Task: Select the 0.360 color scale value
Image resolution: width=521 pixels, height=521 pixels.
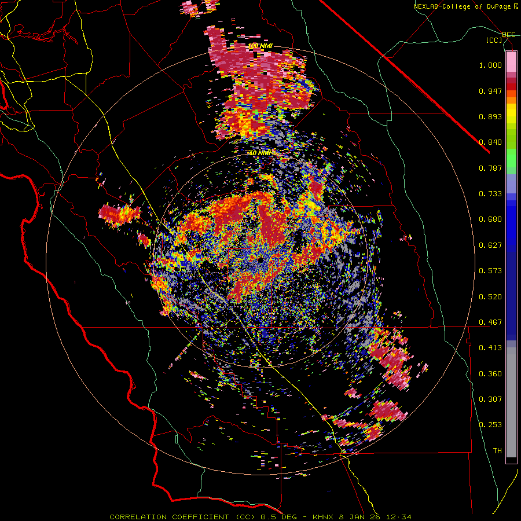Action: 490,374
